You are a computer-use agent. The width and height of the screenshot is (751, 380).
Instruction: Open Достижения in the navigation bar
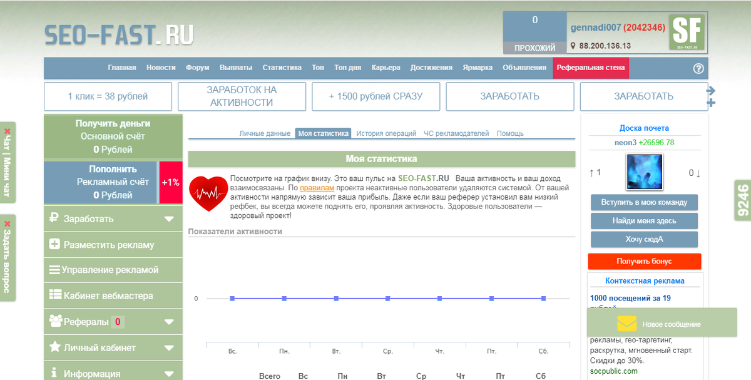[431, 68]
